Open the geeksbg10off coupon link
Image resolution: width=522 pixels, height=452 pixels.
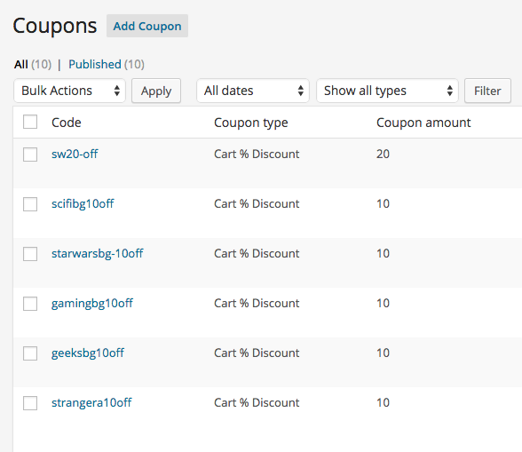tap(88, 353)
